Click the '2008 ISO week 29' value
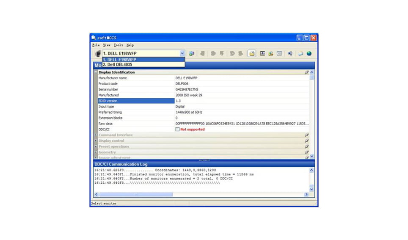Viewport: 408px width, 240px height. tap(189, 95)
